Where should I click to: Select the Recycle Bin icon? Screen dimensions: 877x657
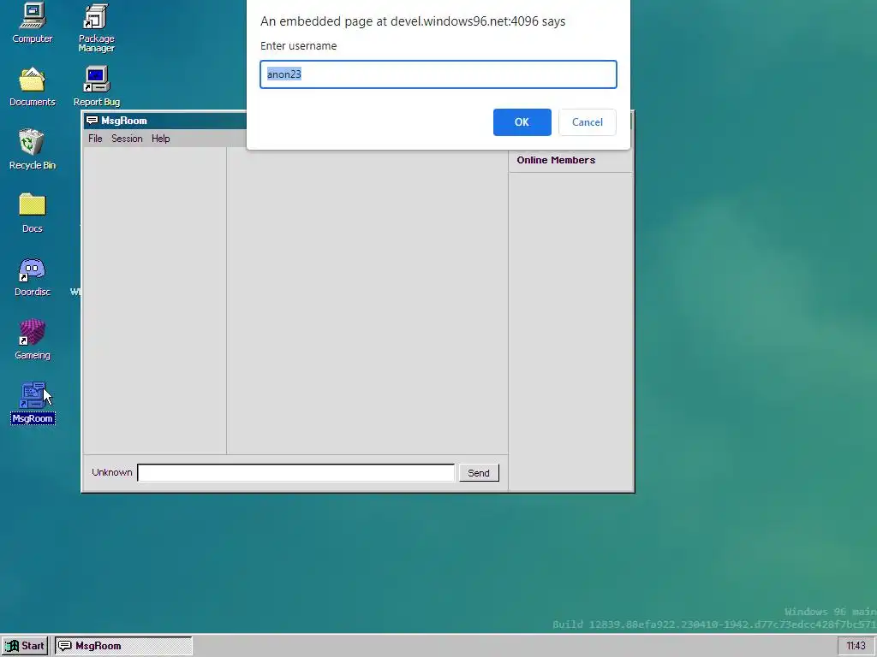coord(33,149)
